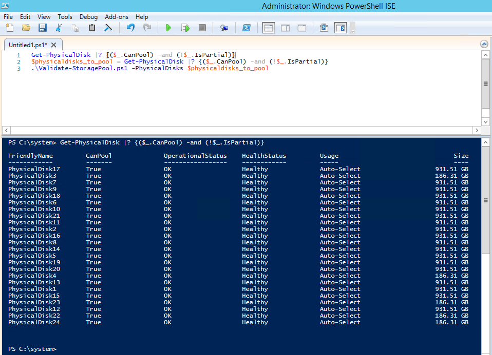Image resolution: width=492 pixels, height=355 pixels.
Task: Close the Untitled1.ps1 tab
Action: click(x=53, y=45)
